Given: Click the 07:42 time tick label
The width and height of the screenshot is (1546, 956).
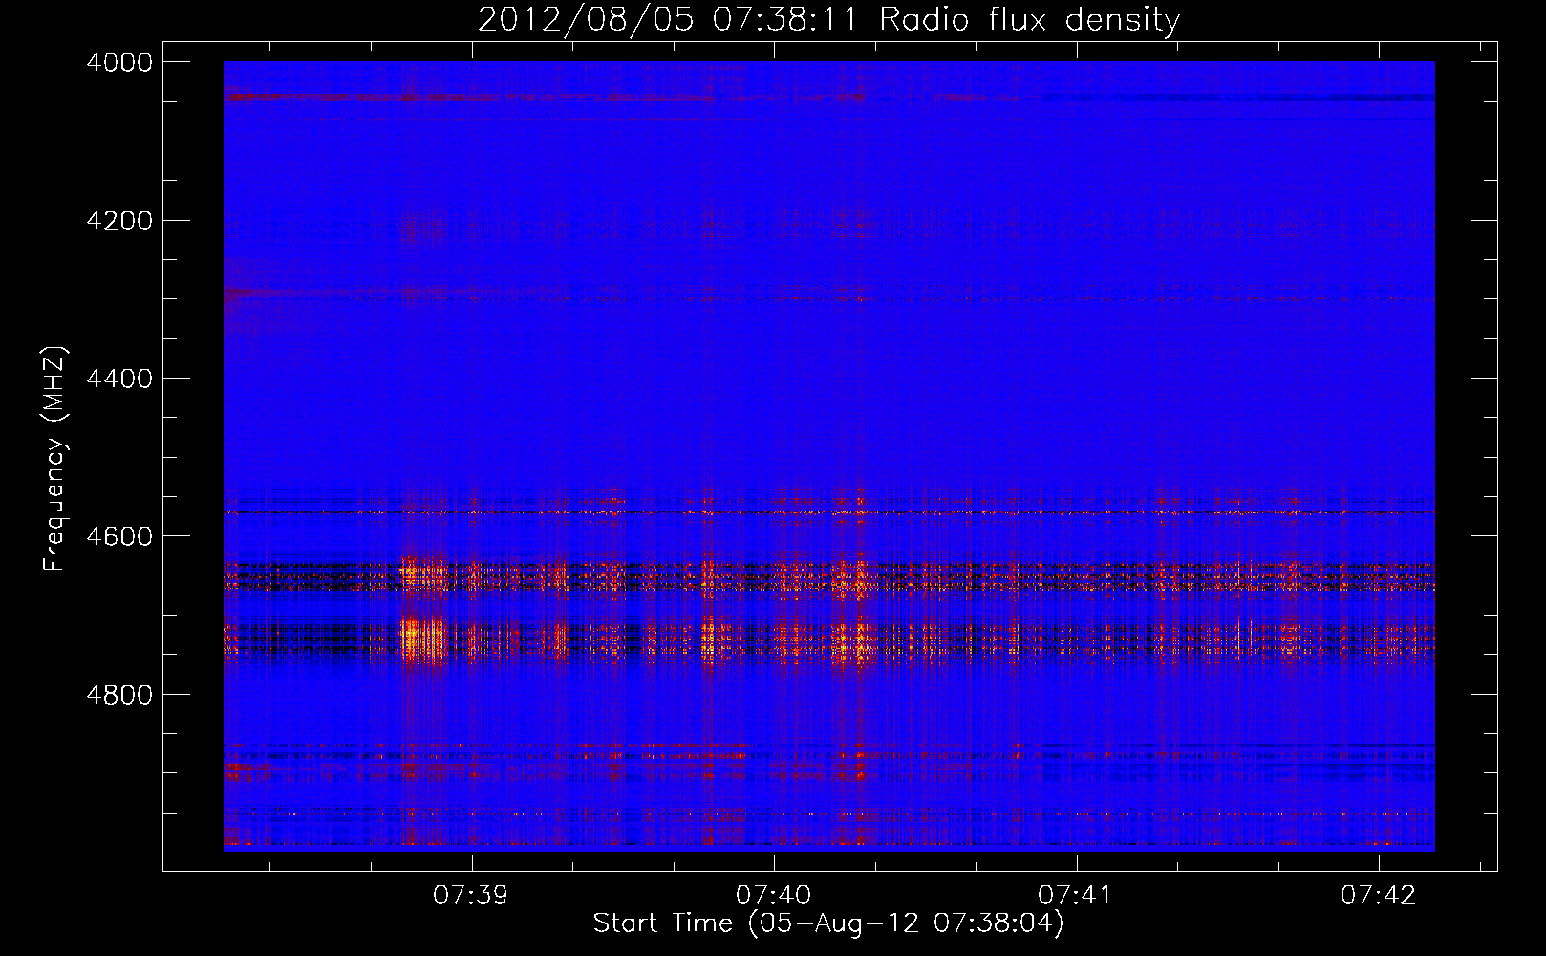Looking at the screenshot, I should point(1378,895).
